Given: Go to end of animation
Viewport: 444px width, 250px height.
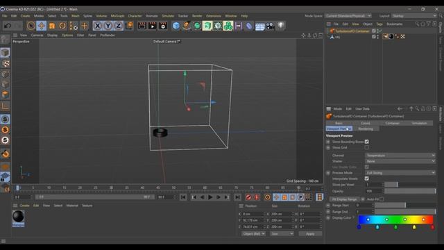Looking at the screenshot, I should pos(237,197).
